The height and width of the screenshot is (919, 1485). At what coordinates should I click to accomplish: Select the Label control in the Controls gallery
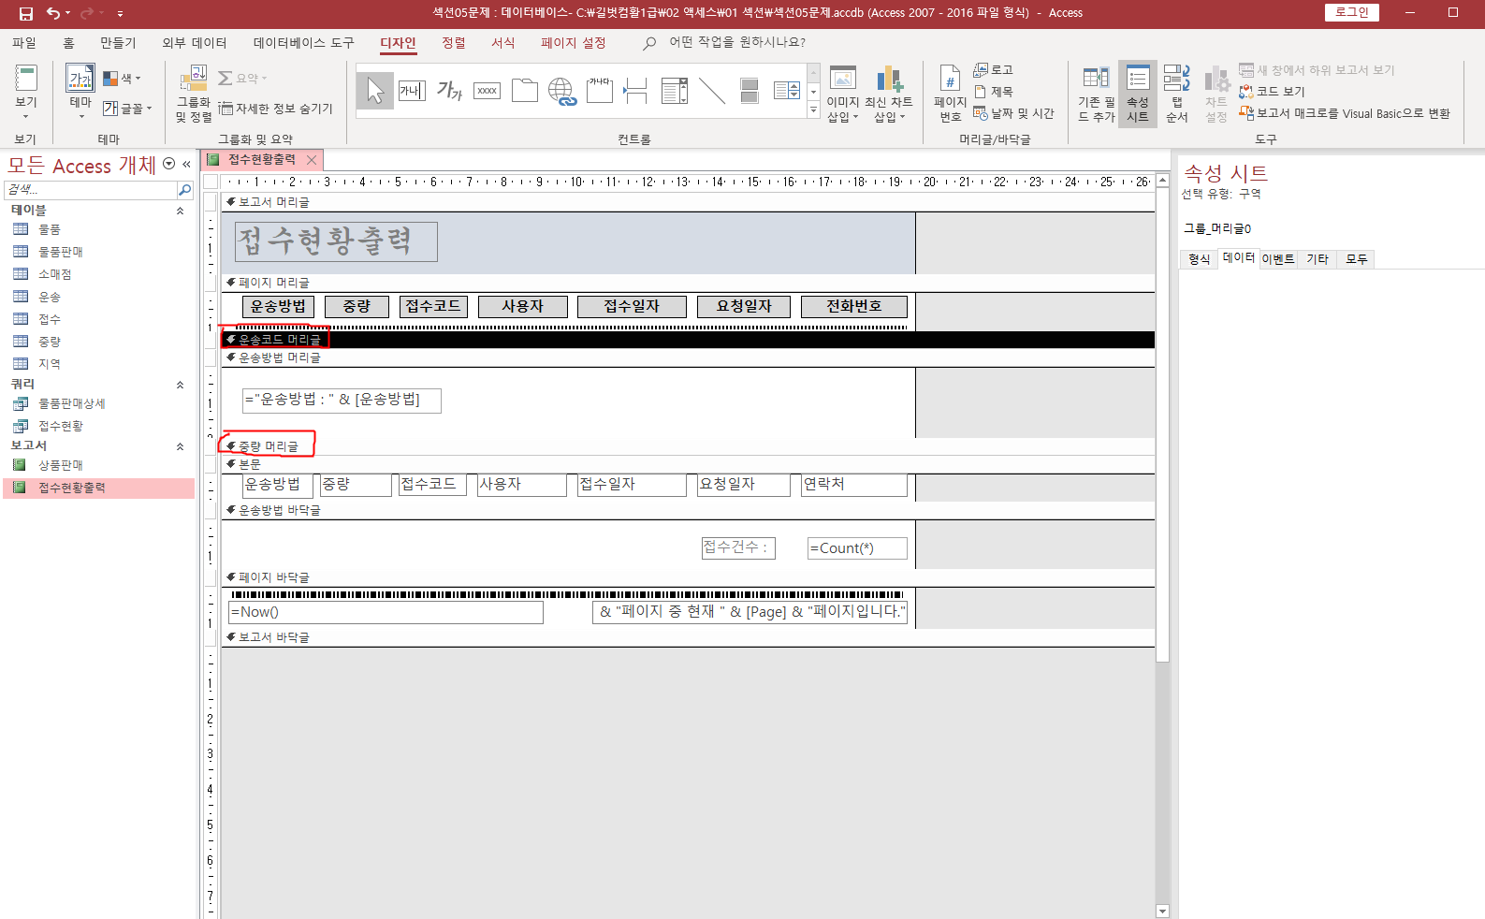click(x=449, y=91)
